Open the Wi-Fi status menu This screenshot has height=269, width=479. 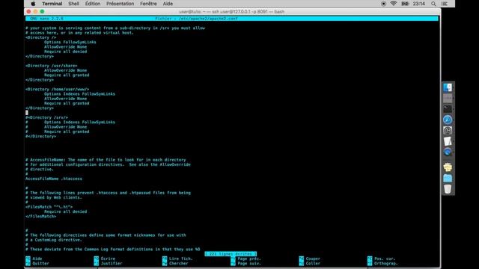(394, 4)
